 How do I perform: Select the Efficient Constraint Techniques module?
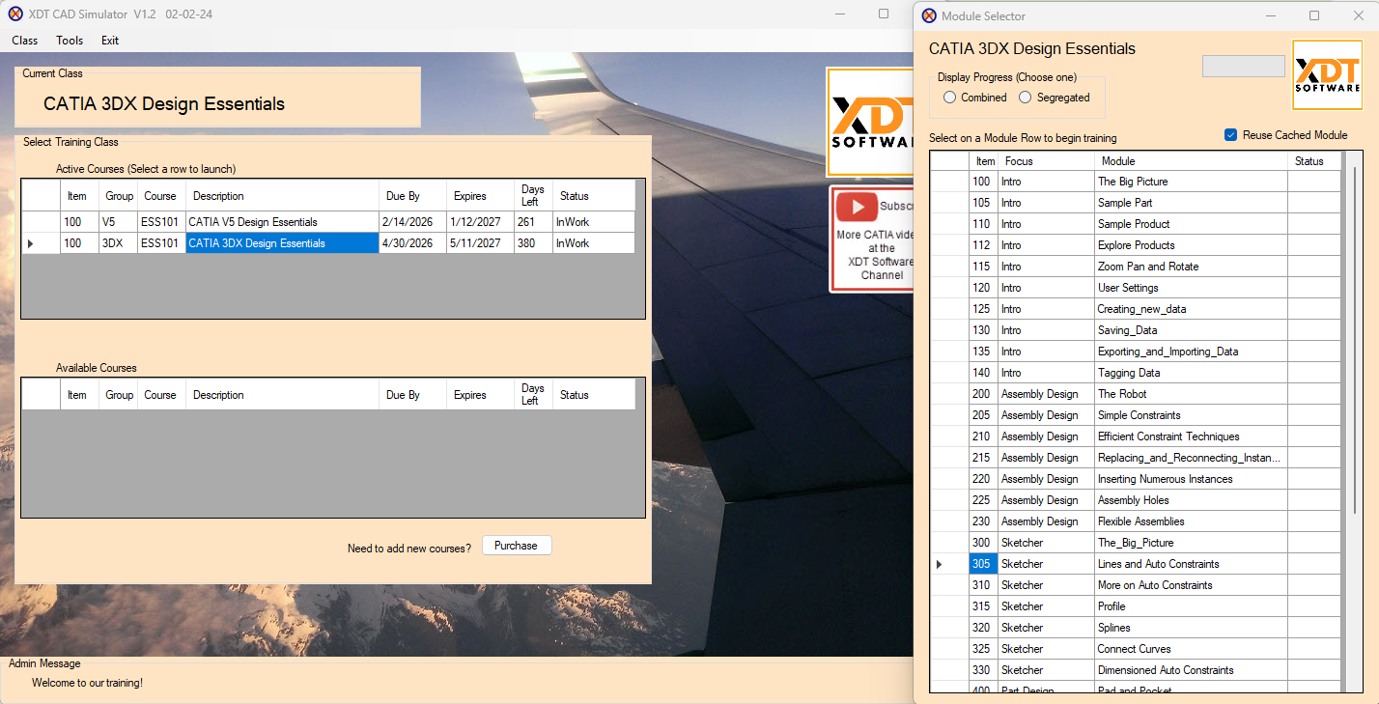(1136, 436)
